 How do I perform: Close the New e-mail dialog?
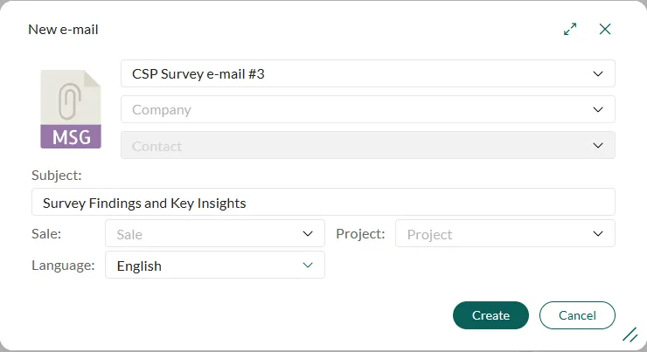coord(605,29)
